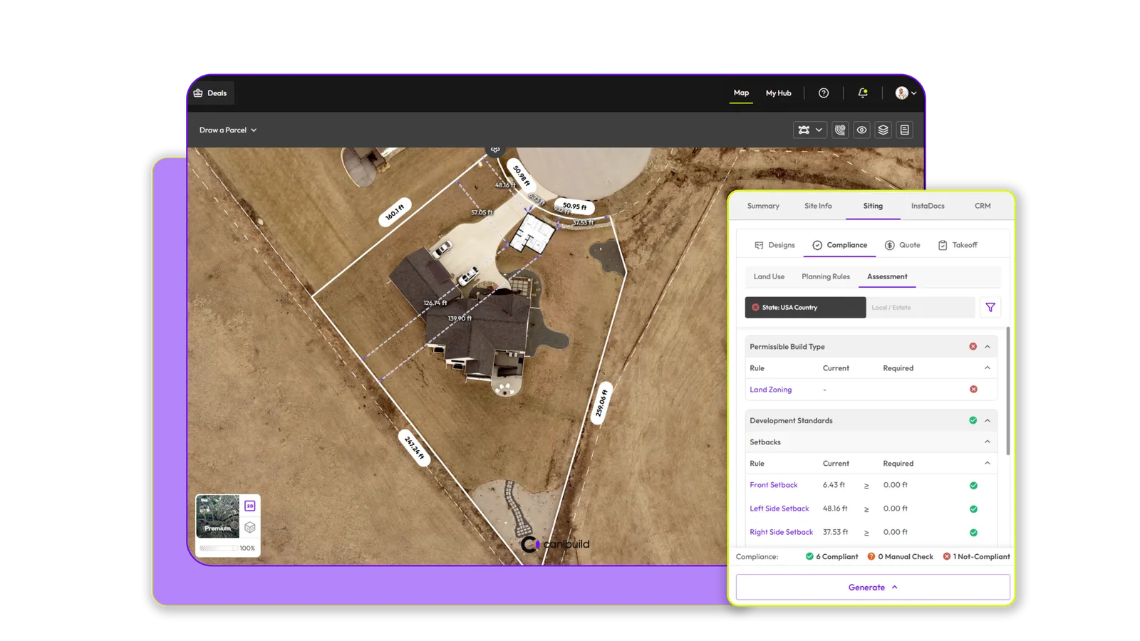Click the 0 Manual Check status indicator
The height and width of the screenshot is (641, 1140).
pos(900,557)
